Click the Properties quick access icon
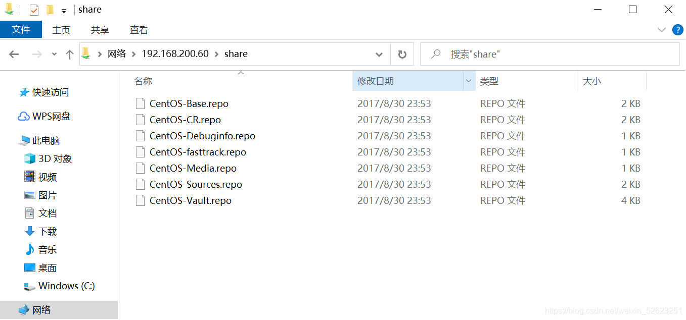The image size is (686, 320). [34, 10]
